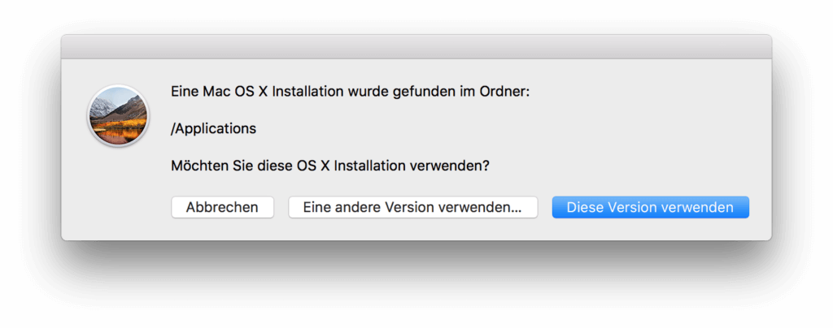
Task: Click the word Sie in the question
Action: tap(239, 166)
